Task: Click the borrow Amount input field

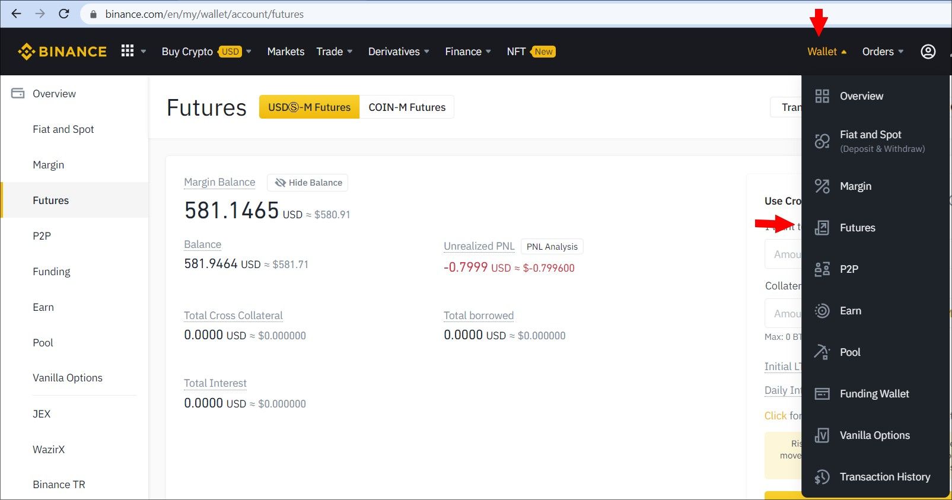Action: click(784, 254)
